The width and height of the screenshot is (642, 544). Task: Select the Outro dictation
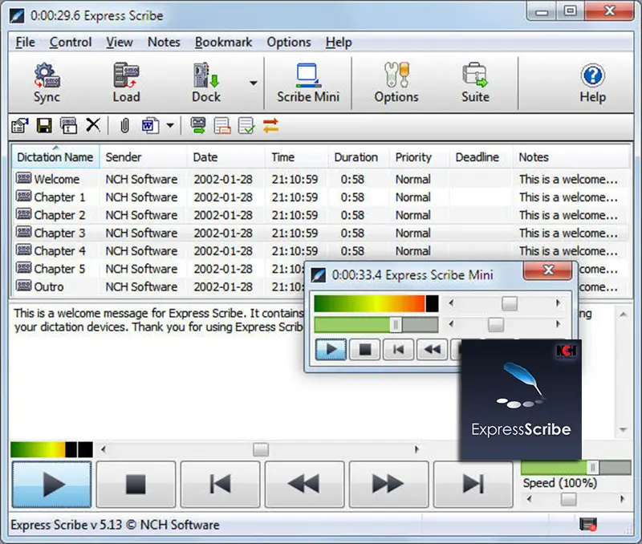pos(160,286)
